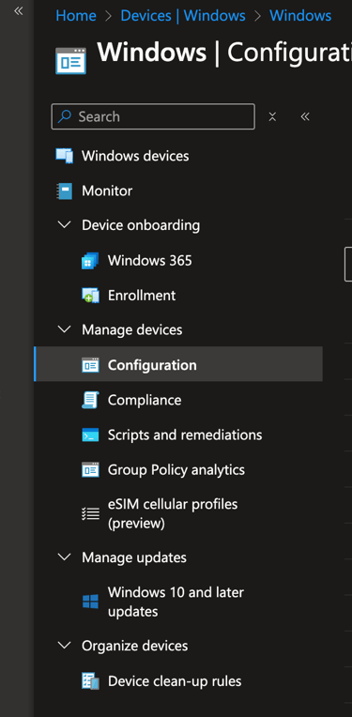Open Device clean-up rules icon
352x717 pixels.
pyautogui.click(x=90, y=681)
